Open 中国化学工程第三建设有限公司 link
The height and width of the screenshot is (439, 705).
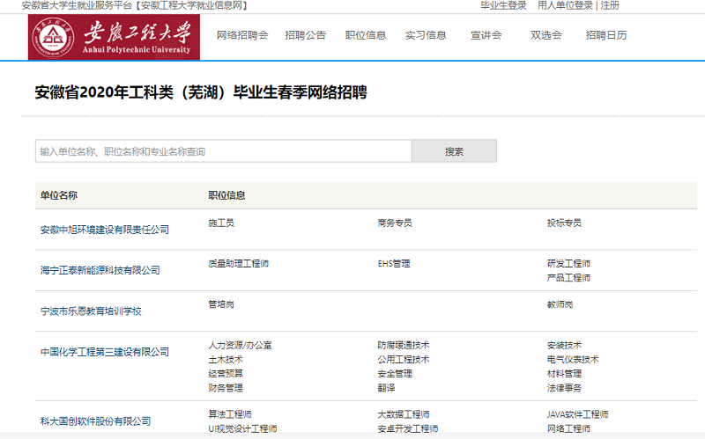104,352
